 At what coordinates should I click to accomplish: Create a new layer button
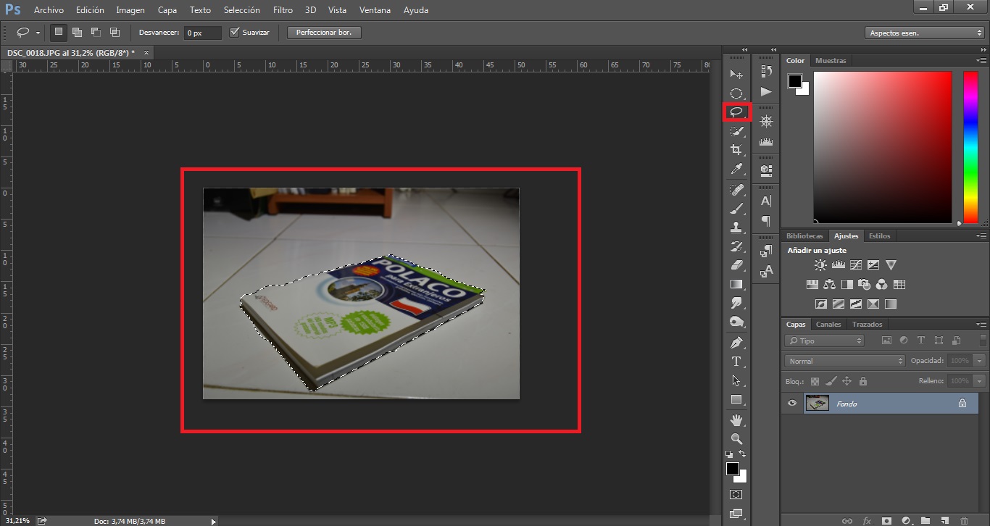click(x=944, y=520)
